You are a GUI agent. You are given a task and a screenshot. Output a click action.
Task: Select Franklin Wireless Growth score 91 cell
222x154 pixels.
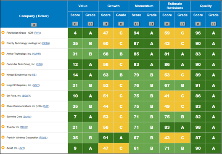[106, 138]
